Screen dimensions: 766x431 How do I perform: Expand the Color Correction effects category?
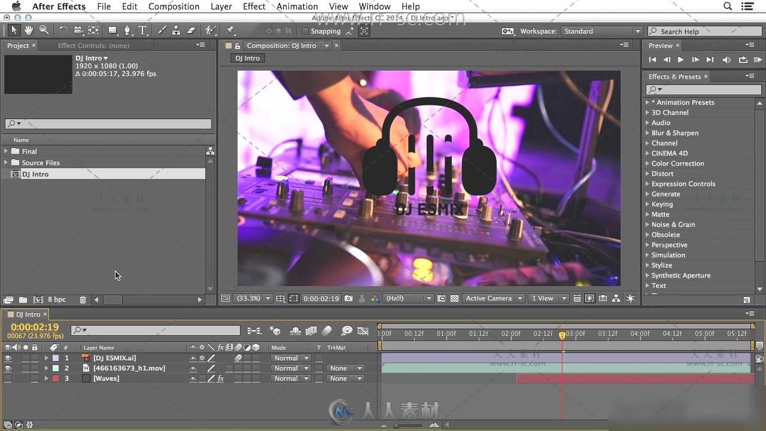pyautogui.click(x=647, y=163)
